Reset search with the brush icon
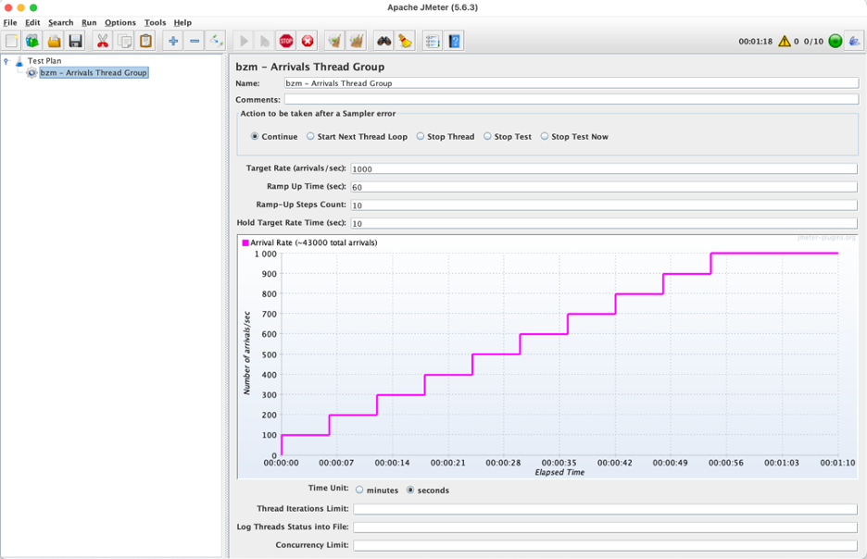This screenshot has width=867, height=559. 406,41
